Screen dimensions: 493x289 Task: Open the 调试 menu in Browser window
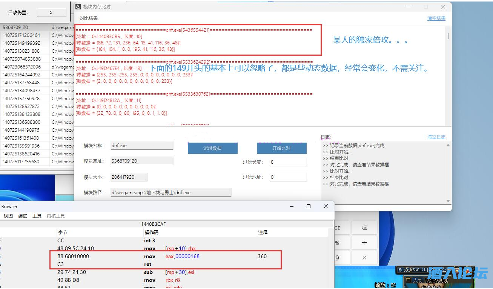(x=23, y=216)
